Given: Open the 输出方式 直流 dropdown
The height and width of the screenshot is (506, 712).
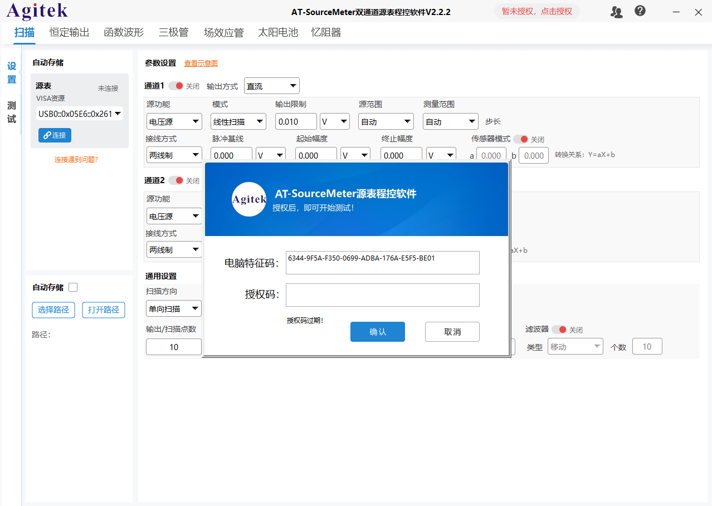Looking at the screenshot, I should (271, 85).
